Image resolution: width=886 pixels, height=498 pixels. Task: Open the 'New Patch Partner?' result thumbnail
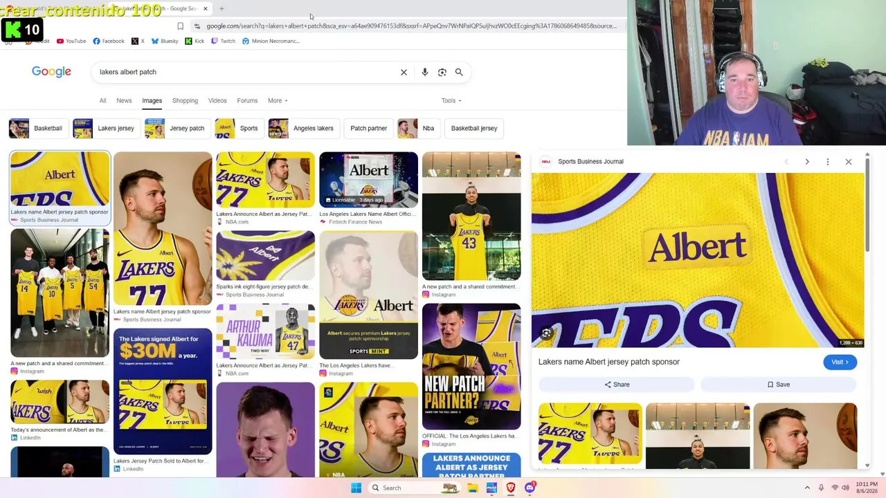[x=471, y=367]
